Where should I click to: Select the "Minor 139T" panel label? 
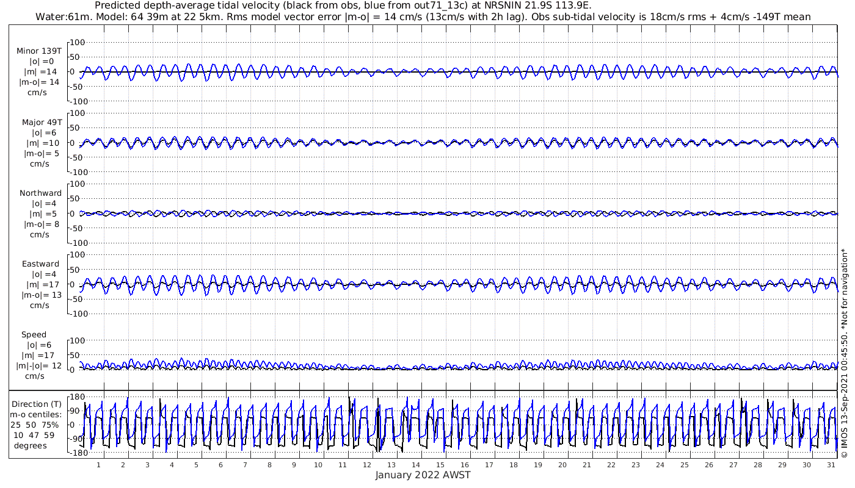(39, 51)
